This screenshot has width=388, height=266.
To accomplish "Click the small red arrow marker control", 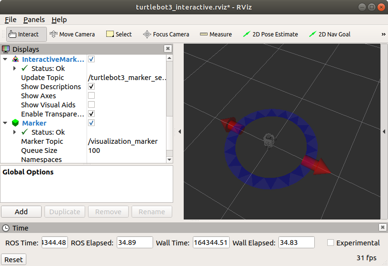I will (232, 126).
